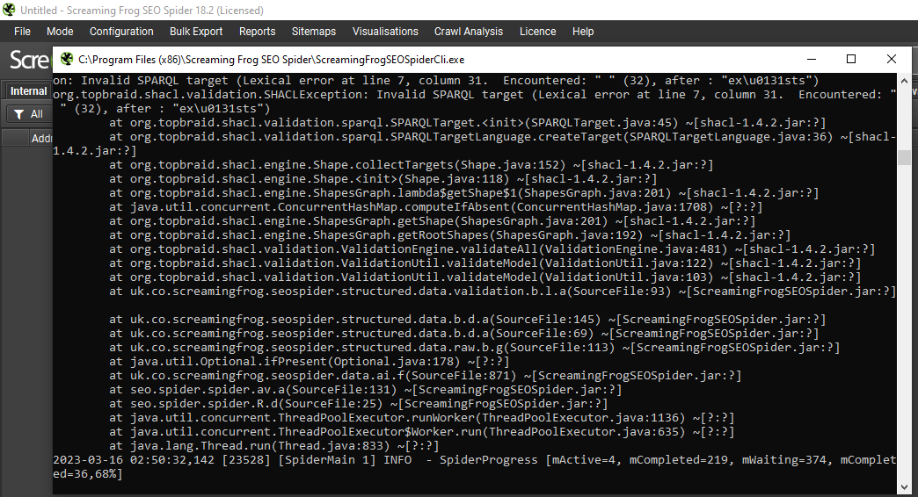Click the ConcurrentHashMap.computeIfAbsent stack line

(x=435, y=207)
